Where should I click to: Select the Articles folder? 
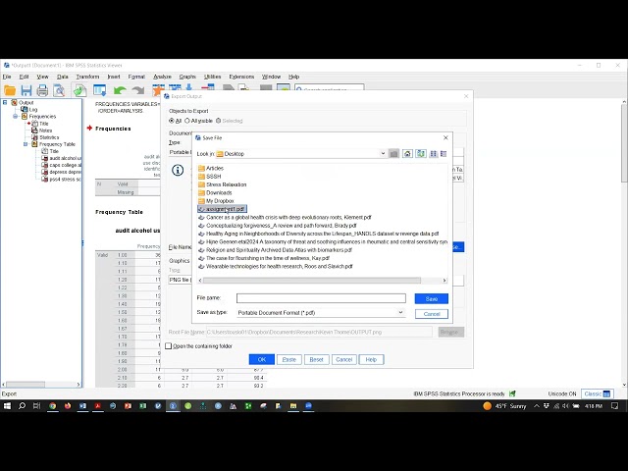point(211,168)
